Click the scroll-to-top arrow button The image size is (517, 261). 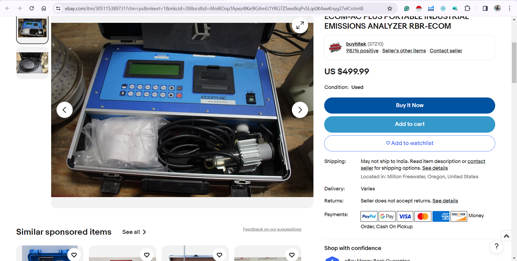[506, 236]
